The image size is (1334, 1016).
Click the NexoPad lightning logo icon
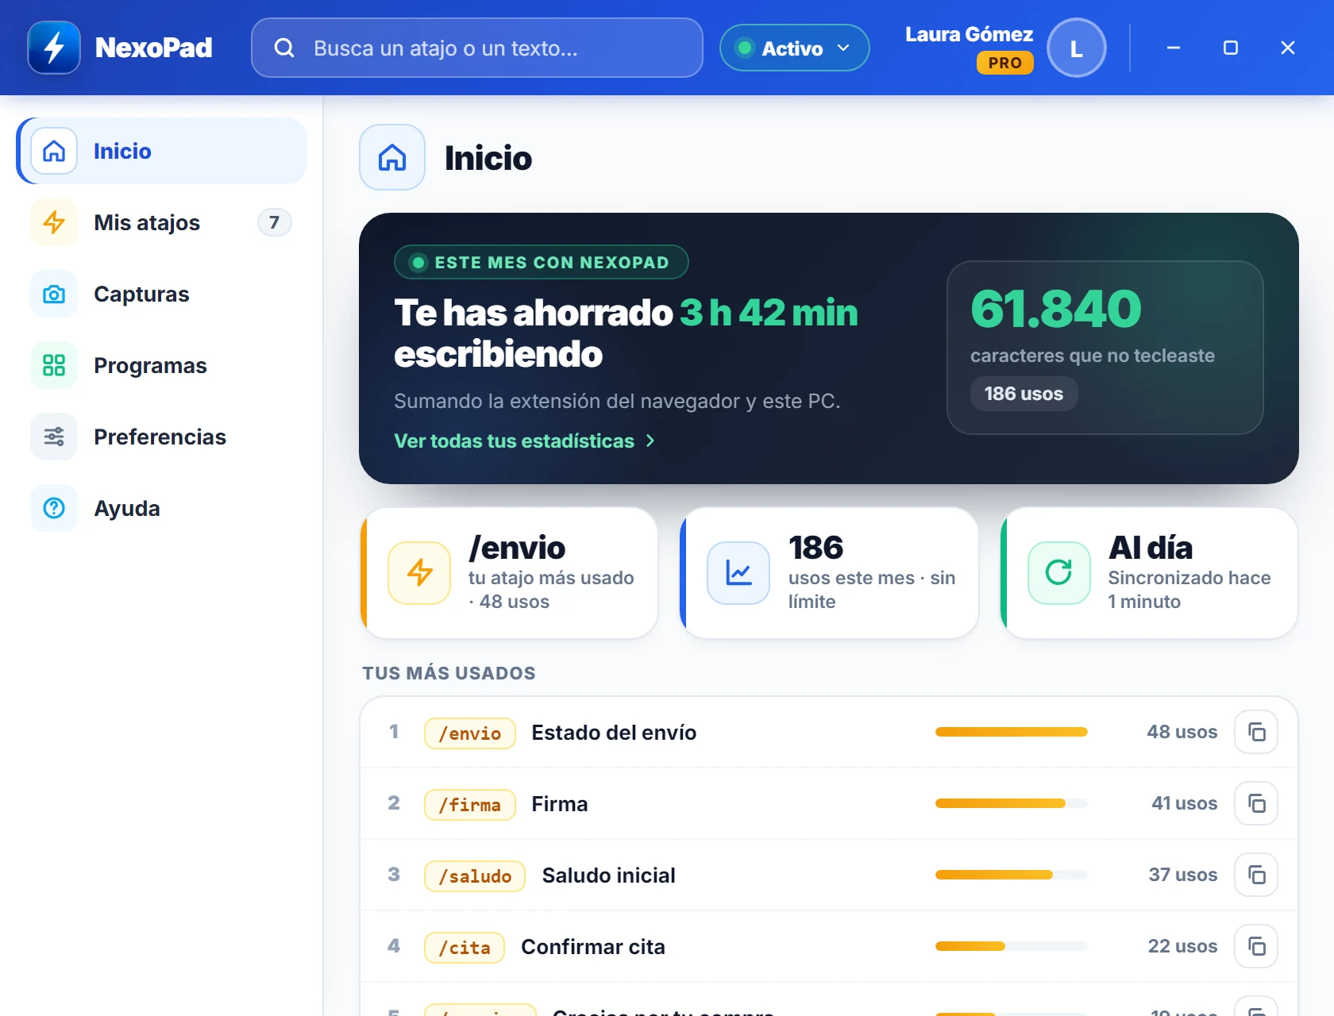pyautogui.click(x=54, y=48)
